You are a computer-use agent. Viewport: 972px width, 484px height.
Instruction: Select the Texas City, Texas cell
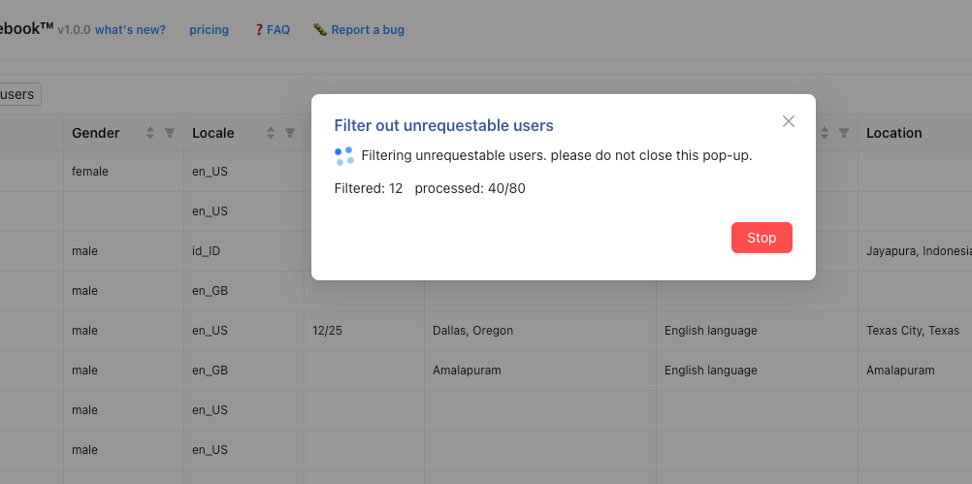(912, 331)
